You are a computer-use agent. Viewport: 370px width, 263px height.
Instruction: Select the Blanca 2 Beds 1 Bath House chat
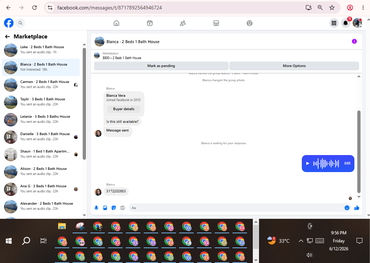pyautogui.click(x=41, y=67)
